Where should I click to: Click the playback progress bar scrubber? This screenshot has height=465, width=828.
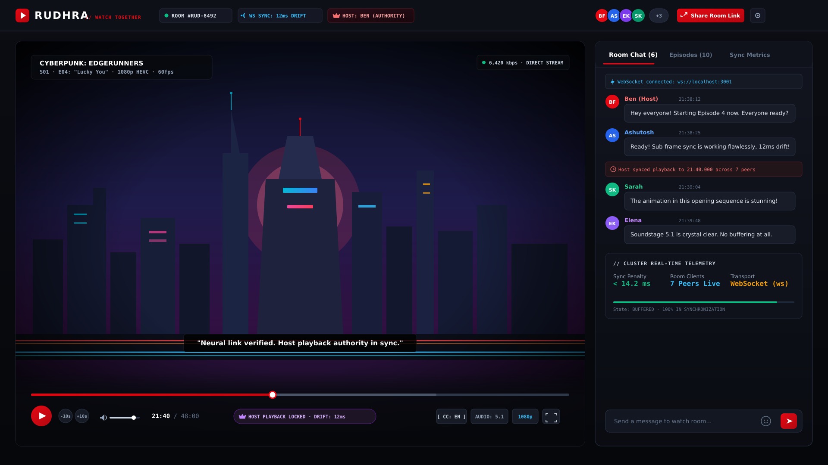[273, 394]
